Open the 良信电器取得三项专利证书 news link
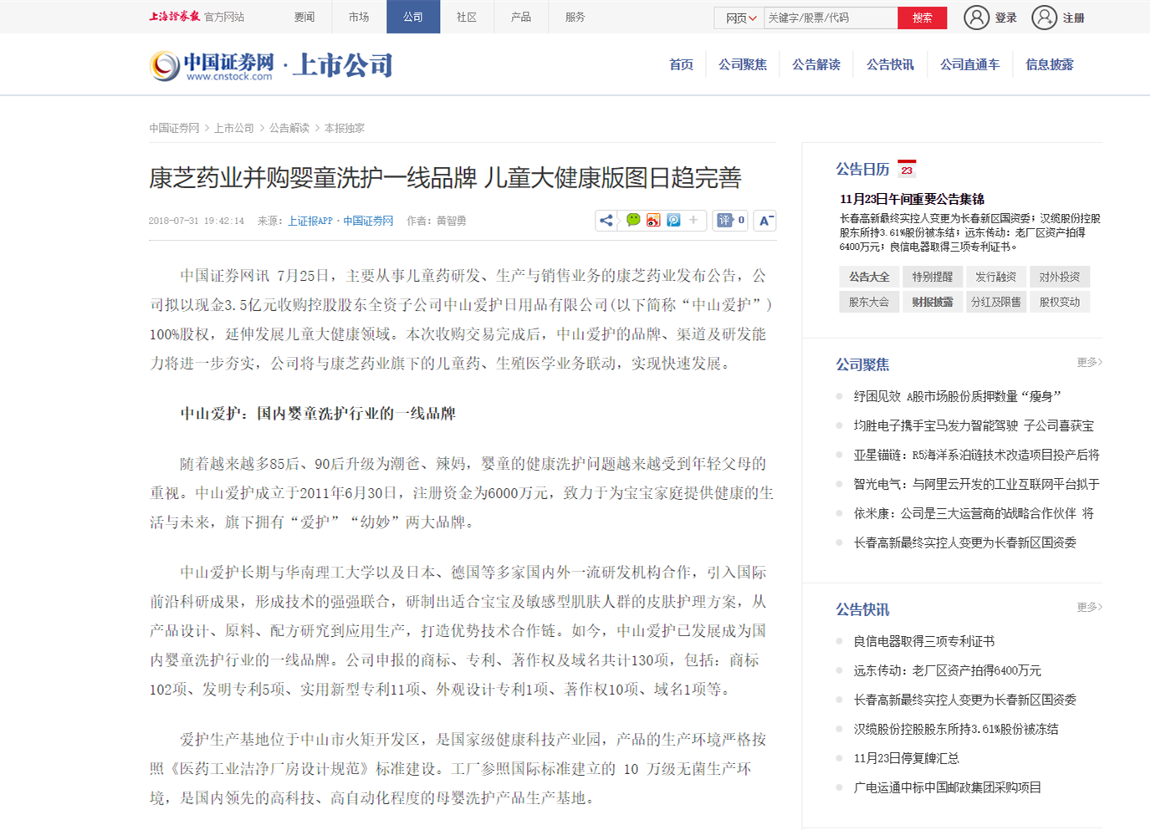Viewport: 1150px width, 830px height. pyautogui.click(x=923, y=641)
